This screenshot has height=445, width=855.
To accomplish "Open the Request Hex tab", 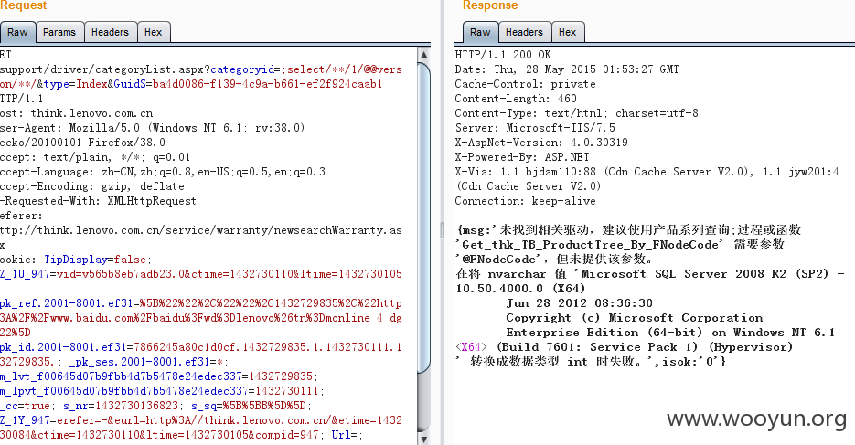I will pyautogui.click(x=154, y=32).
